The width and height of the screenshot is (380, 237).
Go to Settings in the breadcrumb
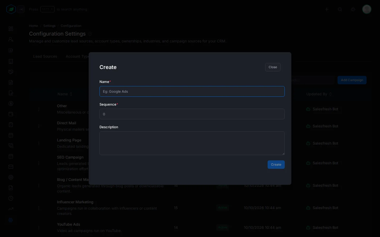click(49, 26)
